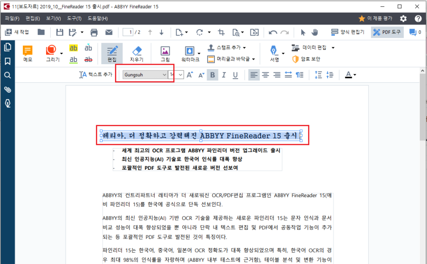Open the 도구(T) menu
This screenshot has width=427, height=264.
pyautogui.click(x=74, y=19)
